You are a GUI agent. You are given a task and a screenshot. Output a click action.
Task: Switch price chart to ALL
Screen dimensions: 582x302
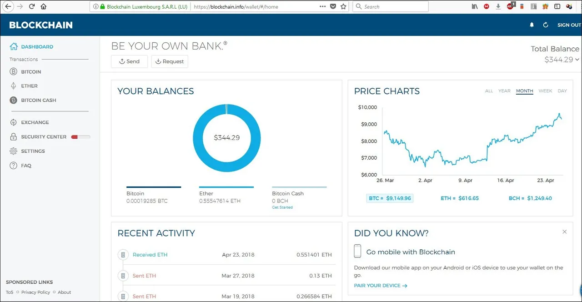tap(489, 91)
